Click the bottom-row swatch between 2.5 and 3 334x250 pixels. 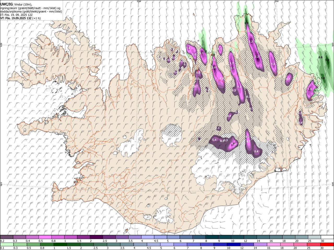point(100,244)
